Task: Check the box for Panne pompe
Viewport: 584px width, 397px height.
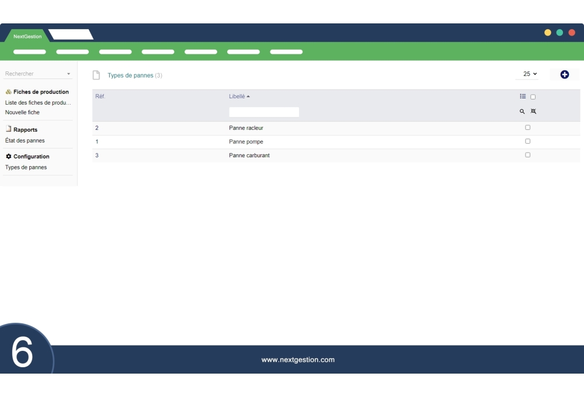Action: click(528, 141)
